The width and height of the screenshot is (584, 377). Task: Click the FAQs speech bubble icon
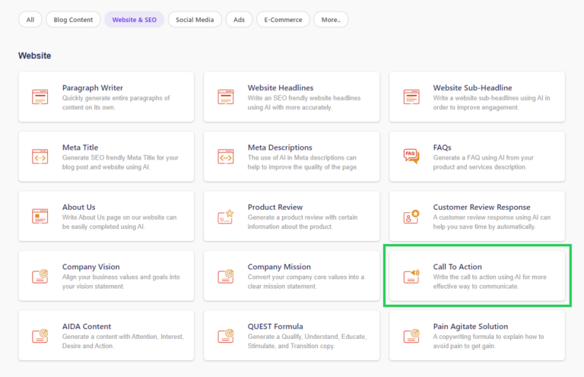click(411, 156)
